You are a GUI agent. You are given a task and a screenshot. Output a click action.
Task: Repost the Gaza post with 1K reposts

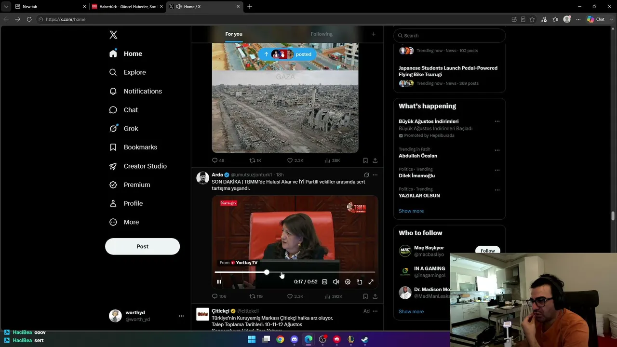[255, 160]
